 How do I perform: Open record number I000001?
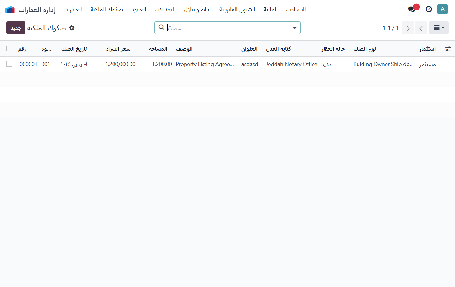pos(28,64)
